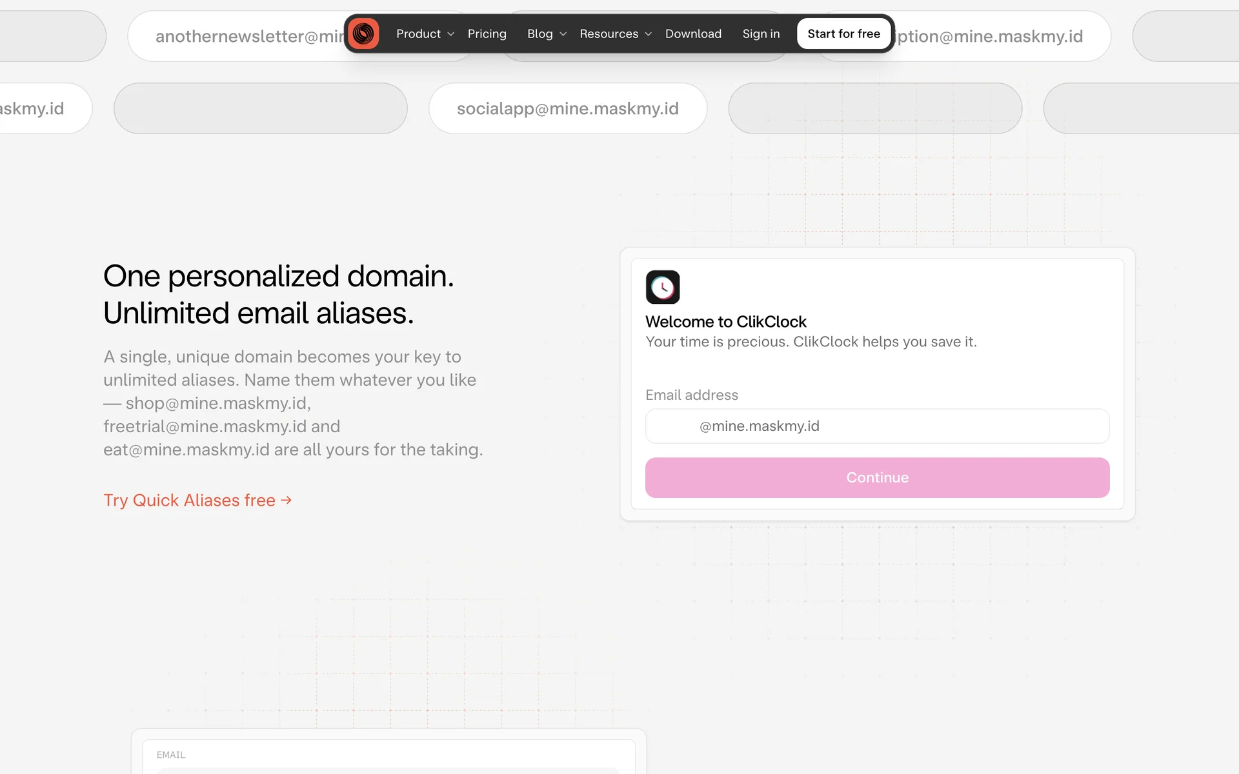Expand the Product dropdown chevron
Image resolution: width=1239 pixels, height=774 pixels.
pyautogui.click(x=451, y=34)
